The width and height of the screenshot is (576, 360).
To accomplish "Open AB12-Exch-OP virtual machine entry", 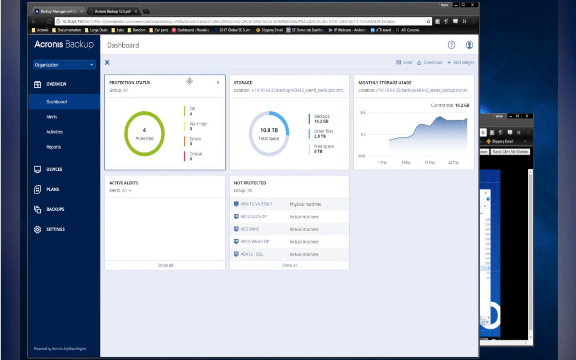I will click(254, 216).
